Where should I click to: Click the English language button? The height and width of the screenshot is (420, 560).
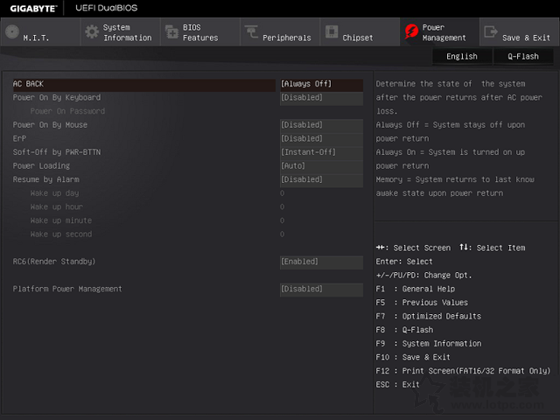[x=462, y=56]
